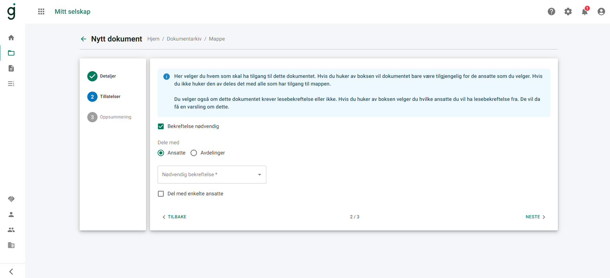Image resolution: width=610 pixels, height=278 pixels.
Task: Collapse the sidebar with chevron
Action: 11,272
